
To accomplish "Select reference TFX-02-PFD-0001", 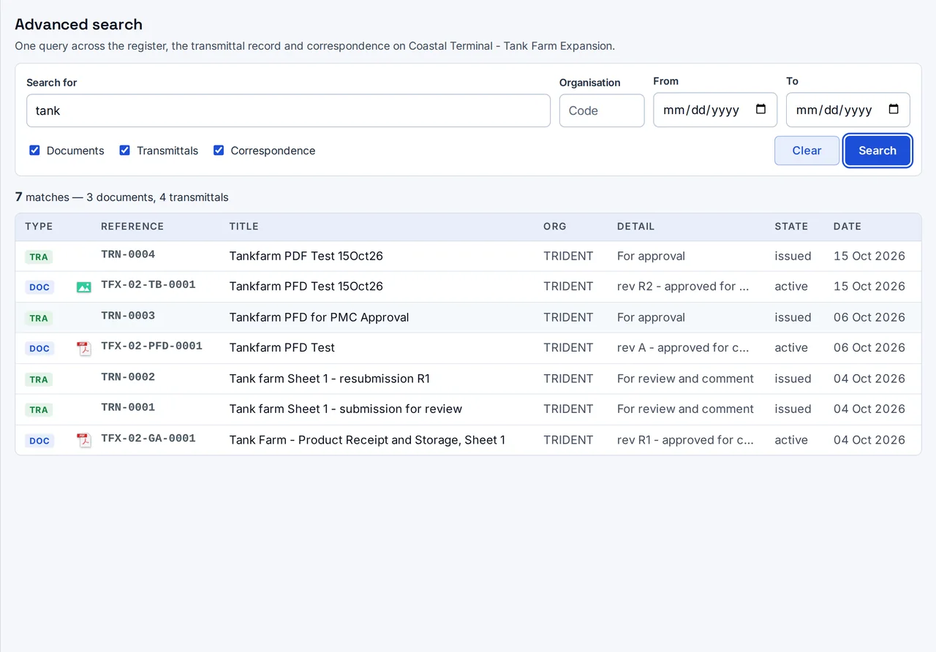I will click(151, 346).
